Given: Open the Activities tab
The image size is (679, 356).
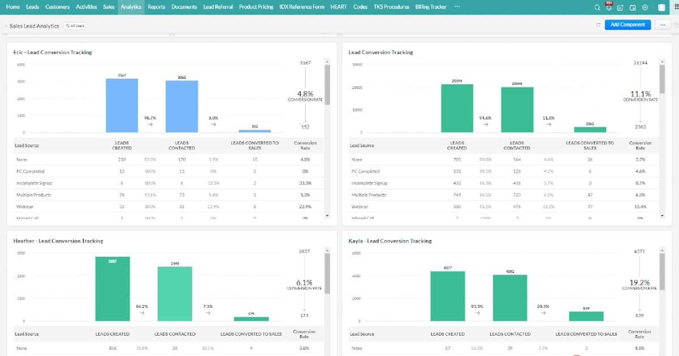Looking at the screenshot, I should click(x=87, y=7).
